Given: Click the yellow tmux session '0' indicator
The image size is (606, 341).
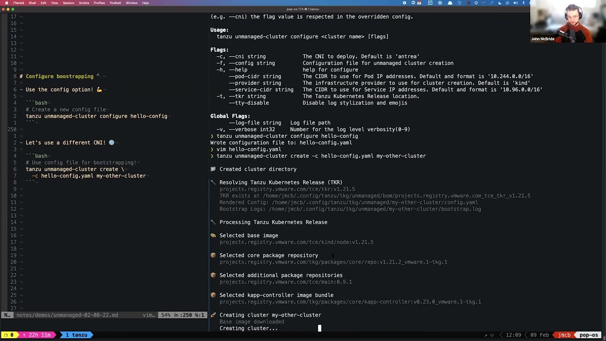Looking at the screenshot, I should [x=11, y=335].
